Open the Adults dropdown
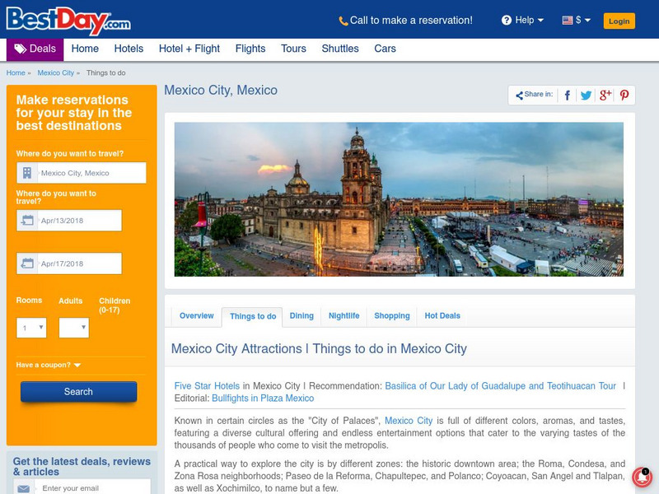659x494 pixels. [74, 328]
